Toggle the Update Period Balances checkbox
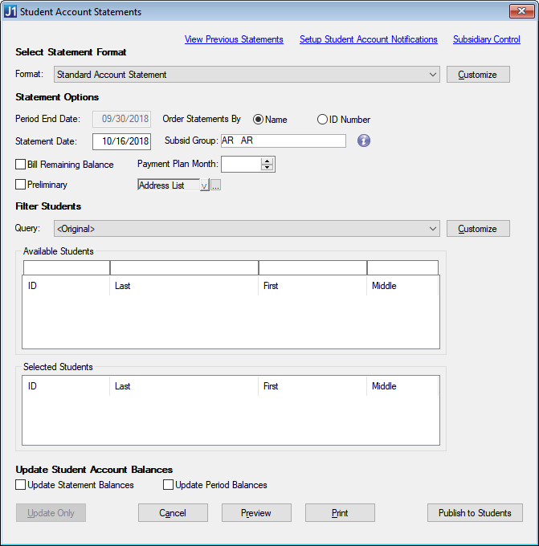Image resolution: width=539 pixels, height=546 pixels. (169, 485)
